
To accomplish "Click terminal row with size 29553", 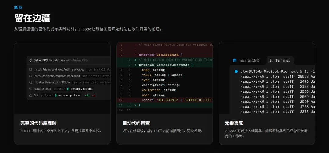I will 278,76.
